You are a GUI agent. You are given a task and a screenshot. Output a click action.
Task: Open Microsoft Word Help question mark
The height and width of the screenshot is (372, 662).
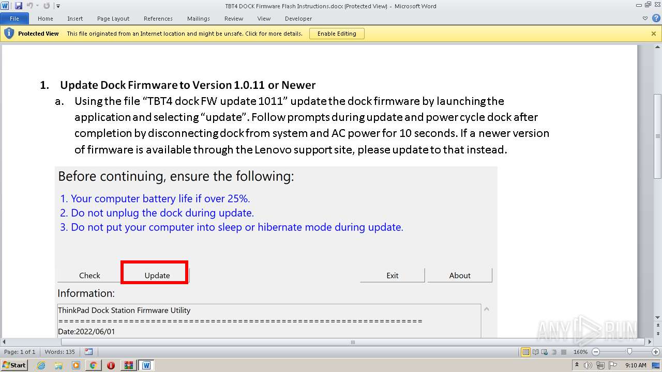click(656, 18)
